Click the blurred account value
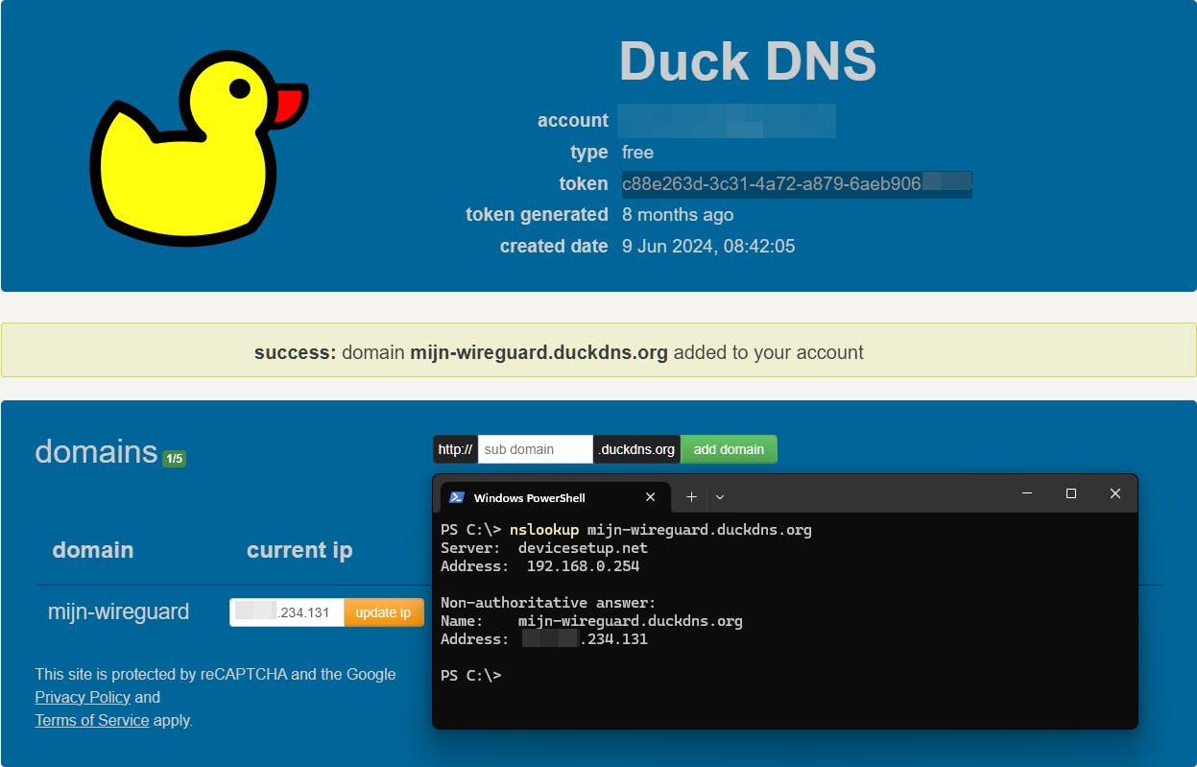 727,121
